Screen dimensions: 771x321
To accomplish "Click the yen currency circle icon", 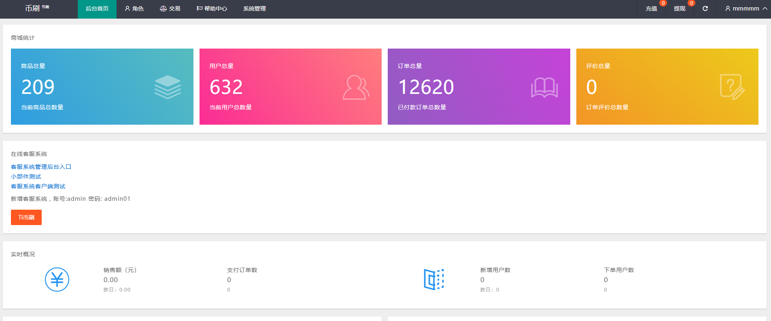I will click(x=57, y=280).
